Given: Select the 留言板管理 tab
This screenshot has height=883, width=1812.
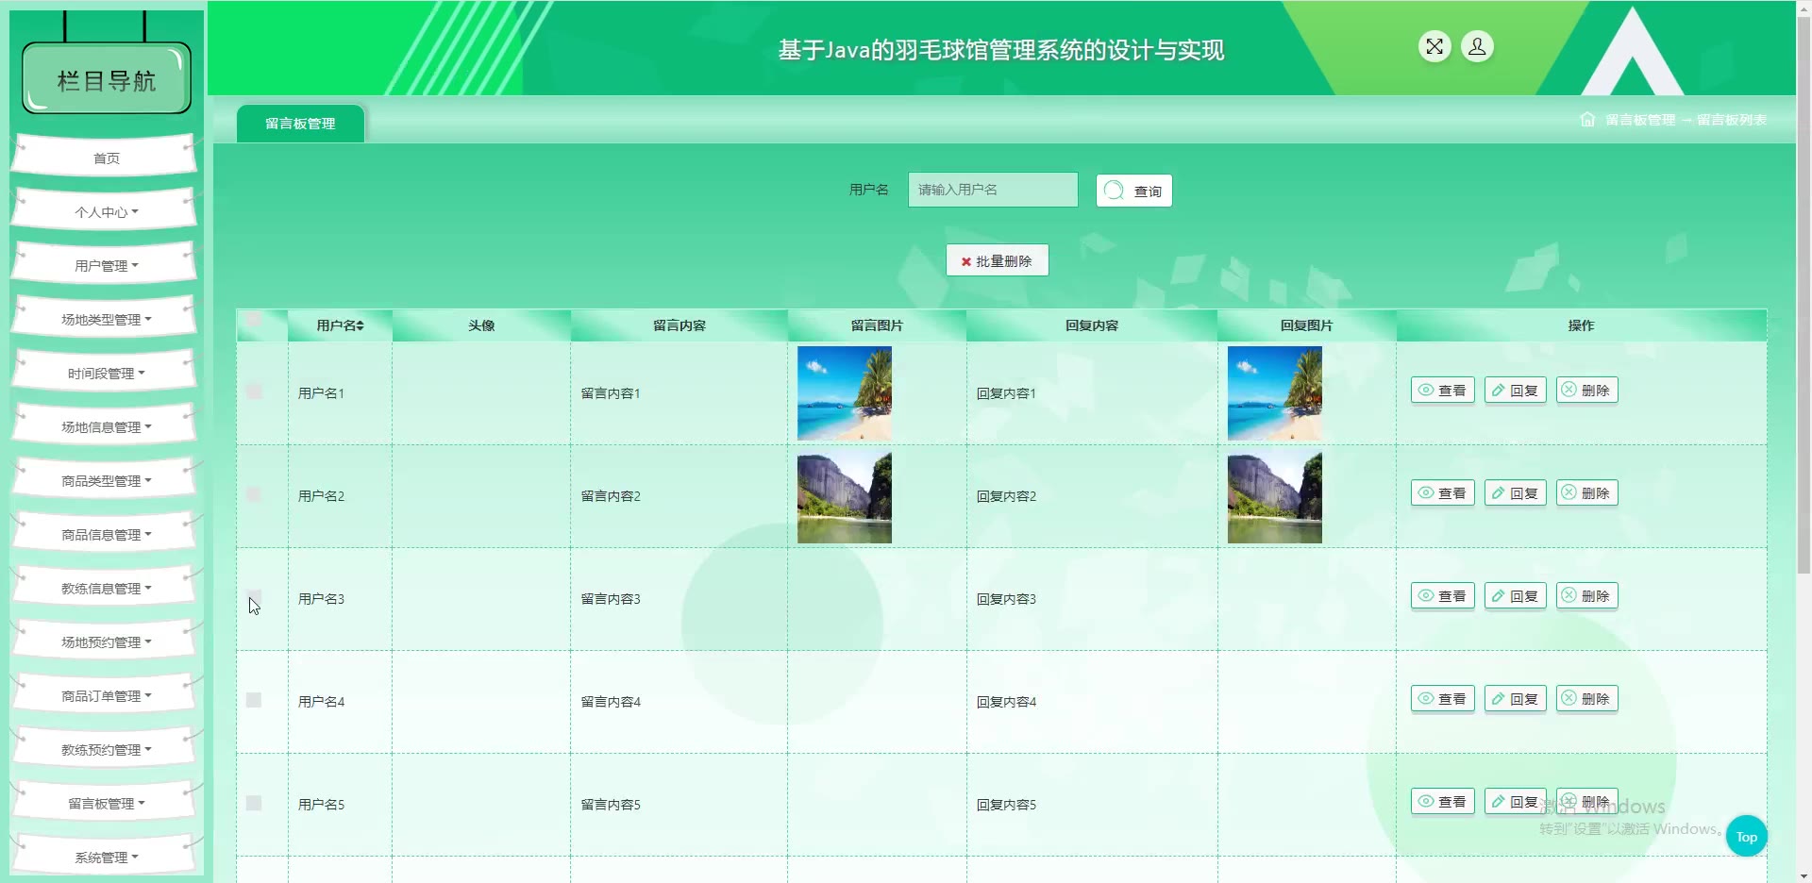Looking at the screenshot, I should pyautogui.click(x=300, y=124).
